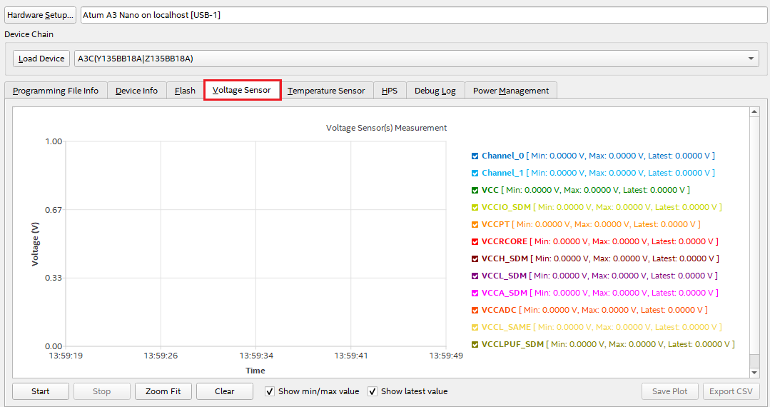Uncheck Show latest value option
The width and height of the screenshot is (770, 407).
[373, 391]
